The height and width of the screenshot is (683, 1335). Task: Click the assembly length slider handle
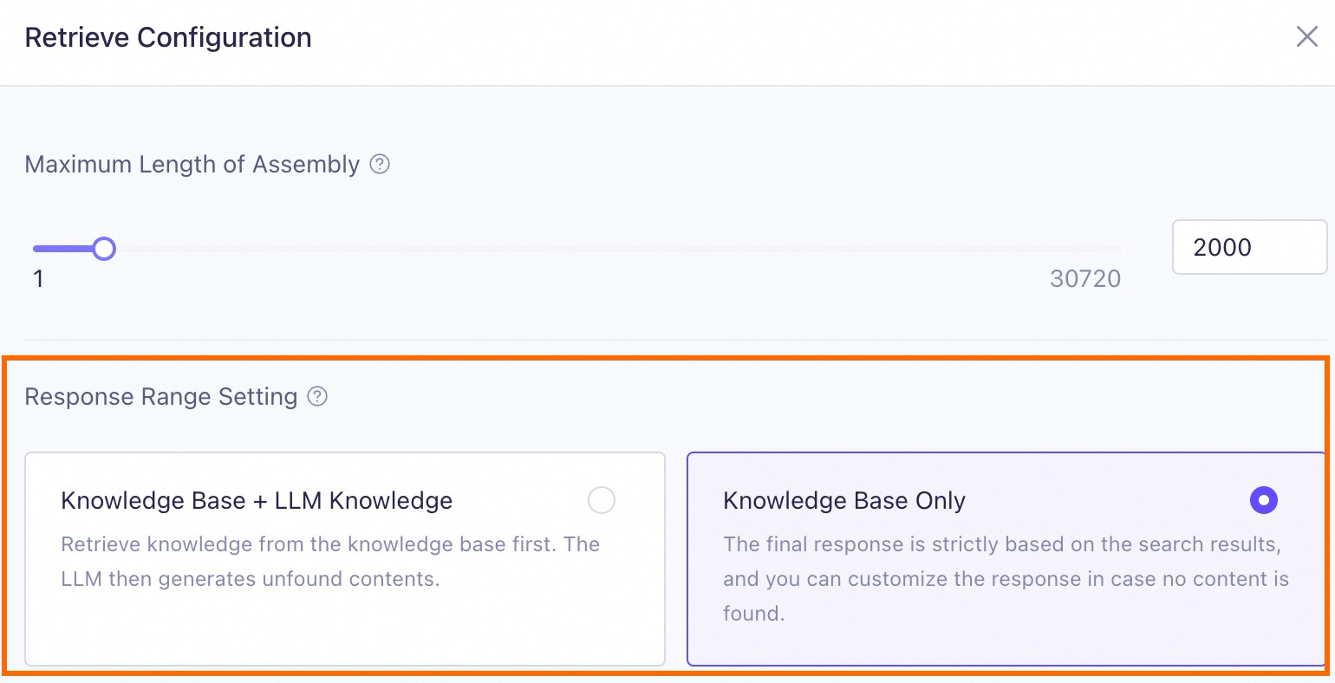[x=104, y=249]
